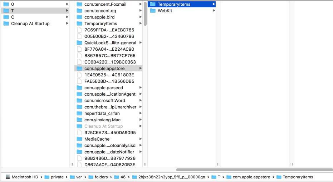Viewport: 333px width, 182px height.
Task: Click the horizontal scrollbar at the bottom
Action: 254,170
